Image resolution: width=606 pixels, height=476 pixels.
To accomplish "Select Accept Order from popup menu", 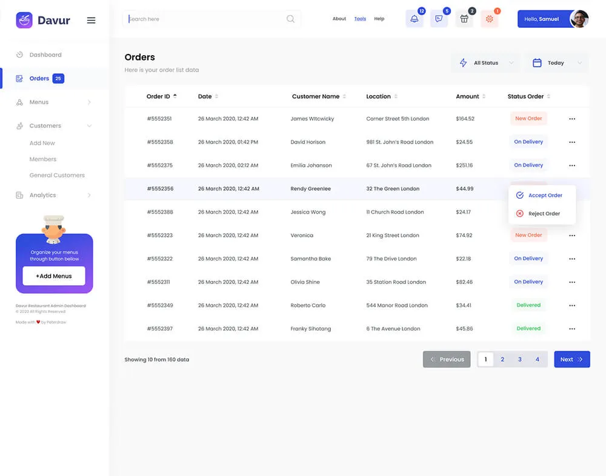I will [x=539, y=196].
